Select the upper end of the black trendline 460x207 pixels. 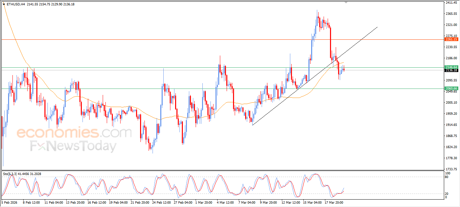click(x=377, y=27)
